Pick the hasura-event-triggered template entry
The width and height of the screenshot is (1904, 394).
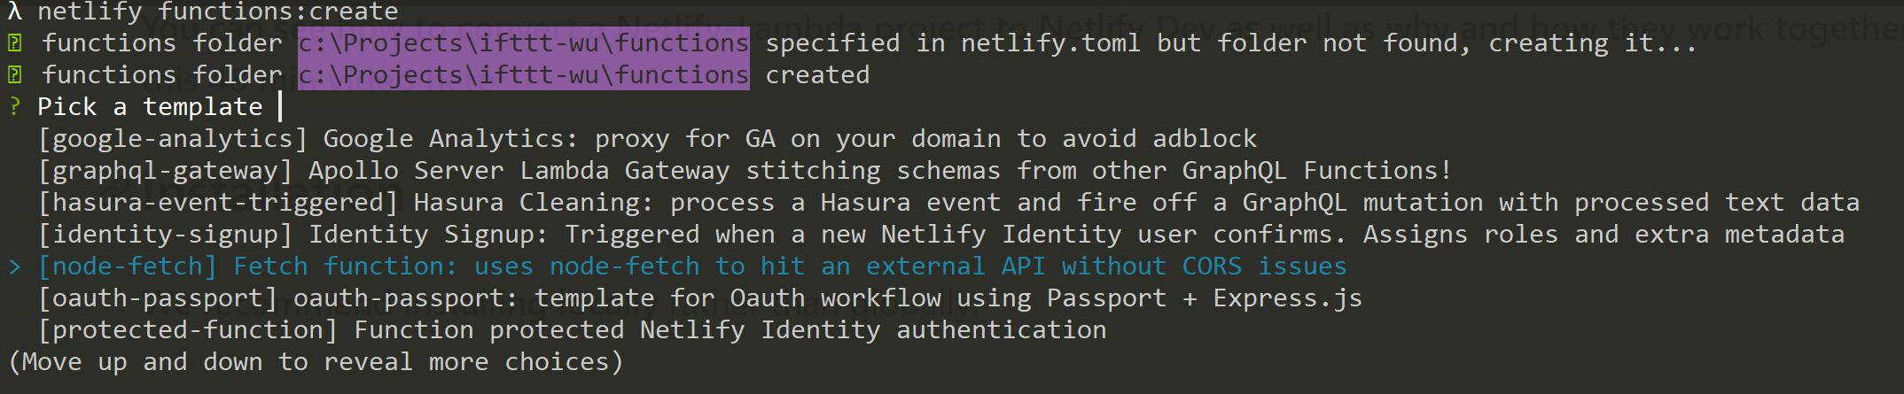coord(948,203)
